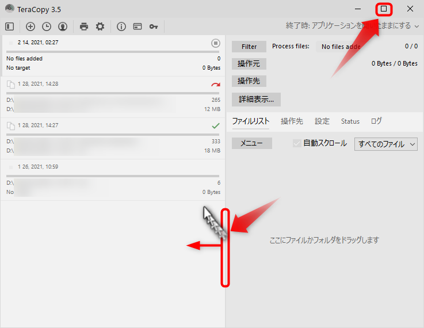Stop the 2 14, 2021 job icon
This screenshot has height=328, width=424.
[216, 43]
